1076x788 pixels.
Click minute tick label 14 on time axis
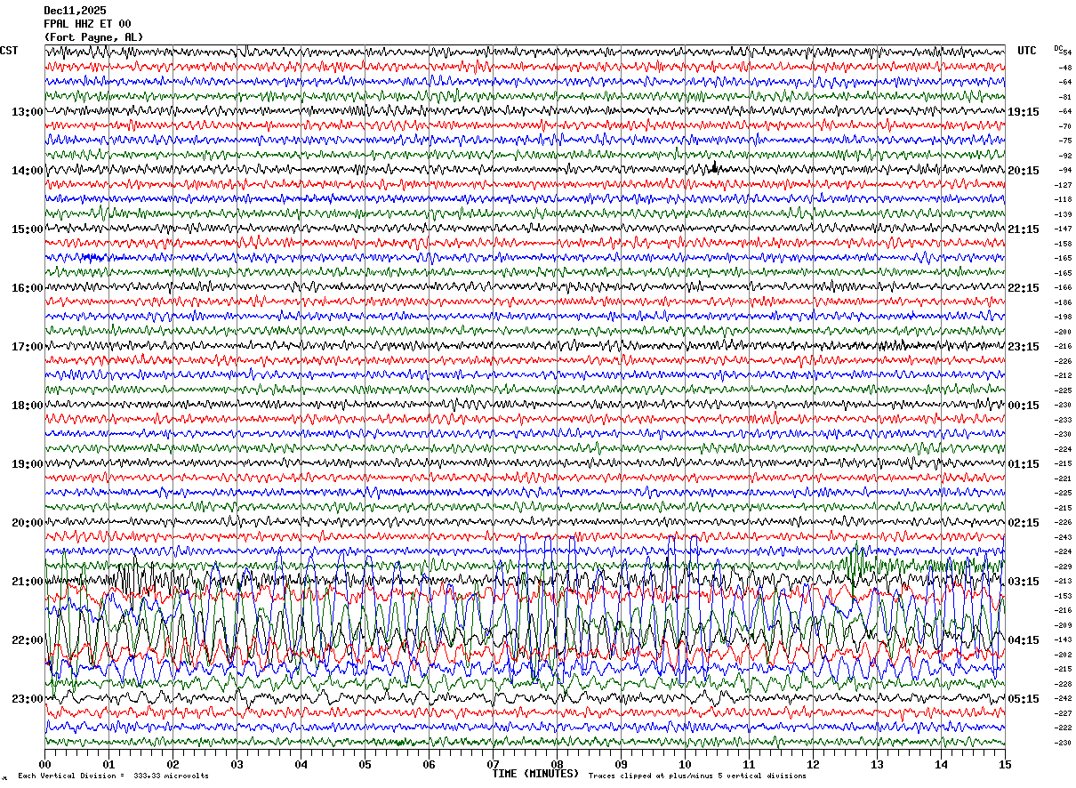click(x=941, y=764)
